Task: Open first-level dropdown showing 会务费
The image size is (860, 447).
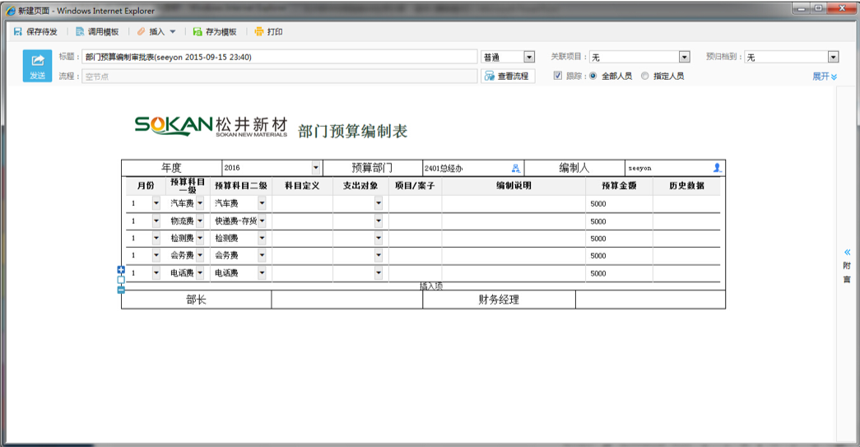Action: pyautogui.click(x=200, y=255)
